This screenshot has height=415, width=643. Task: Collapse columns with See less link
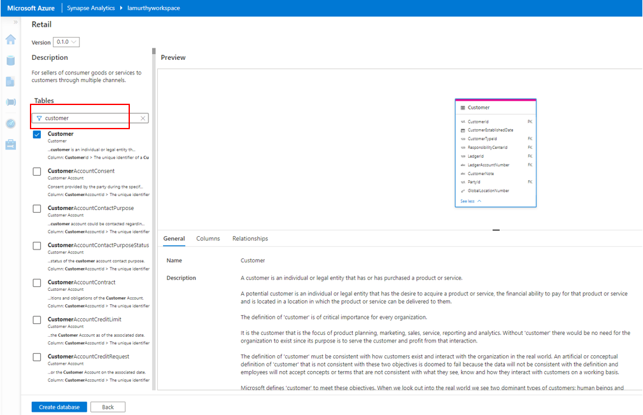click(470, 201)
